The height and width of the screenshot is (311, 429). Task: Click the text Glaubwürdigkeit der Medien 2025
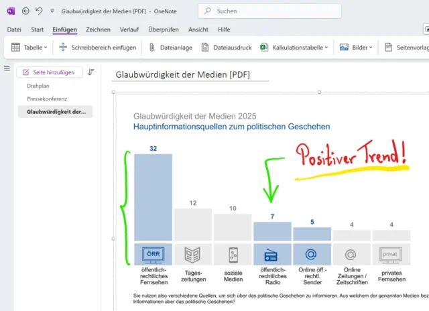pos(195,116)
